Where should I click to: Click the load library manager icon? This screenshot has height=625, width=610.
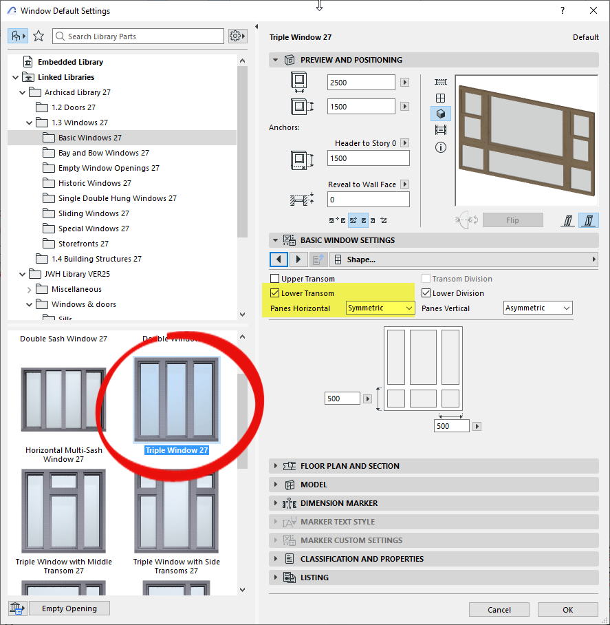pyautogui.click(x=17, y=608)
